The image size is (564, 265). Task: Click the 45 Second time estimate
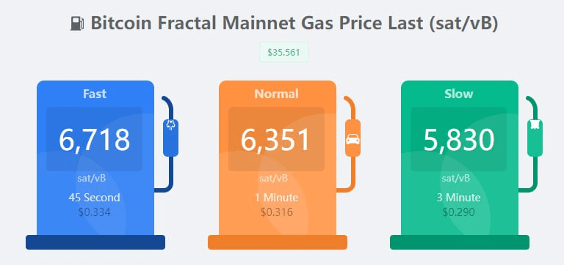94,198
